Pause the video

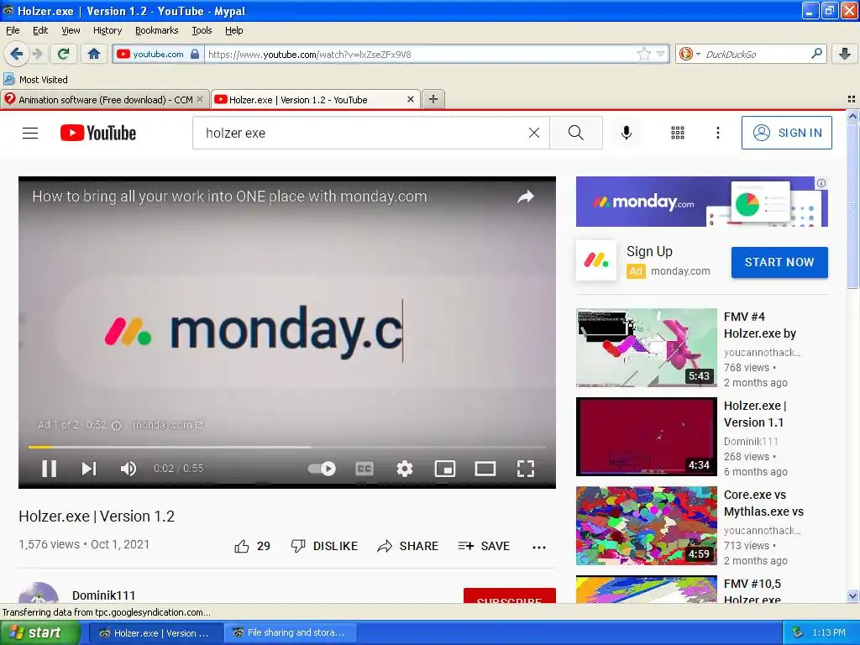(x=50, y=469)
